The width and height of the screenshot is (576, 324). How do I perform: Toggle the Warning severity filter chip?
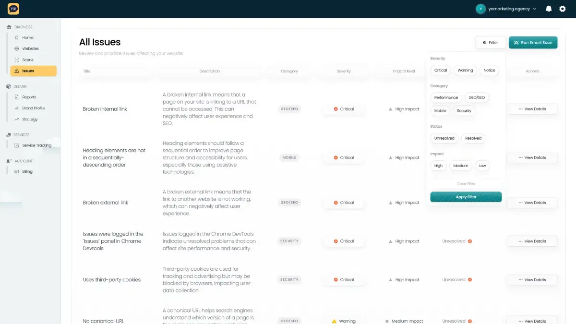[x=465, y=70]
